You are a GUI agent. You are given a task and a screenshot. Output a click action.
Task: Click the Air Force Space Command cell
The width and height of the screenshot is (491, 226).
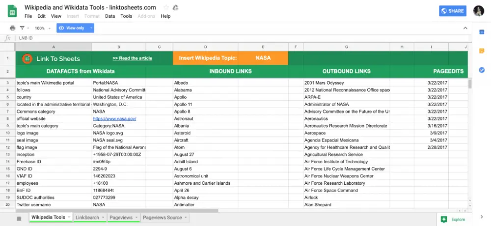tap(346, 190)
